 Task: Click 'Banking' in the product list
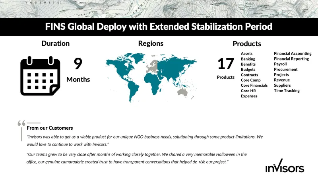click(x=248, y=59)
